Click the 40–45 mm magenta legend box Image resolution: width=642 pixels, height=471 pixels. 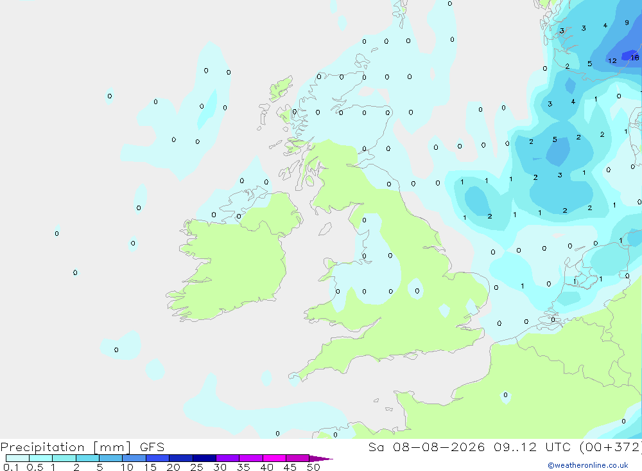274,458
